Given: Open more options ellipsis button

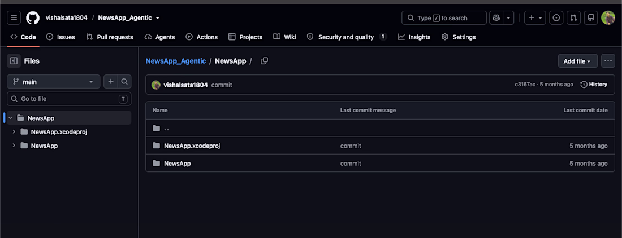Looking at the screenshot, I should click(608, 61).
